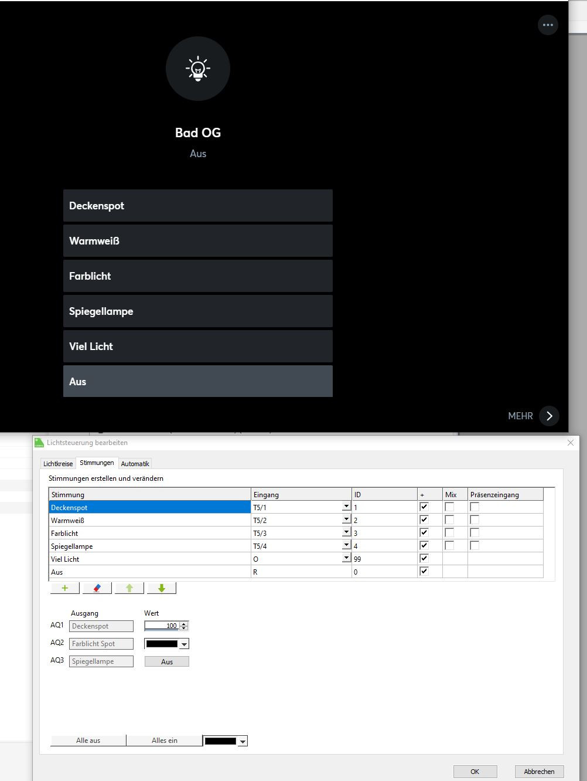This screenshot has height=781, width=587.
Task: Open Eingang dropdown for Deckenspot T5/1
Action: click(346, 507)
